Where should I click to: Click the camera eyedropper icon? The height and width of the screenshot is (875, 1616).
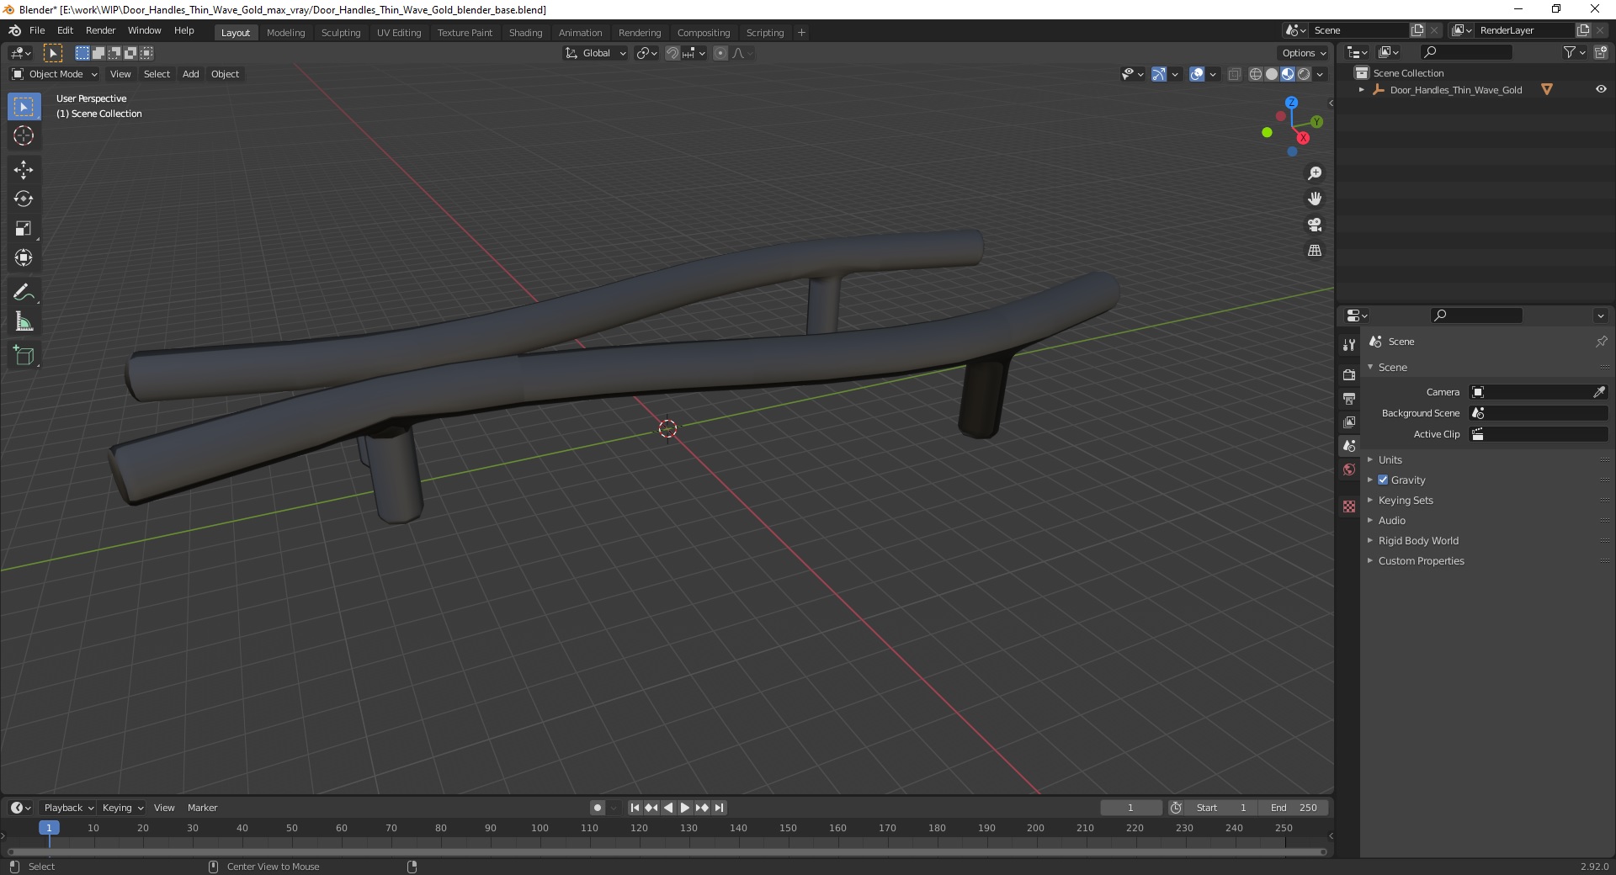[x=1599, y=392]
